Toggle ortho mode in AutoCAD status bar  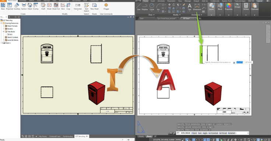(190, 140)
